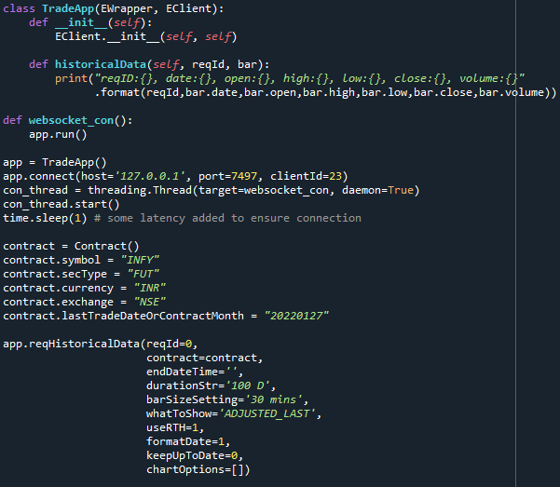Click the barSizeSetting value '30 mins'
560x487 pixels.
(274, 399)
